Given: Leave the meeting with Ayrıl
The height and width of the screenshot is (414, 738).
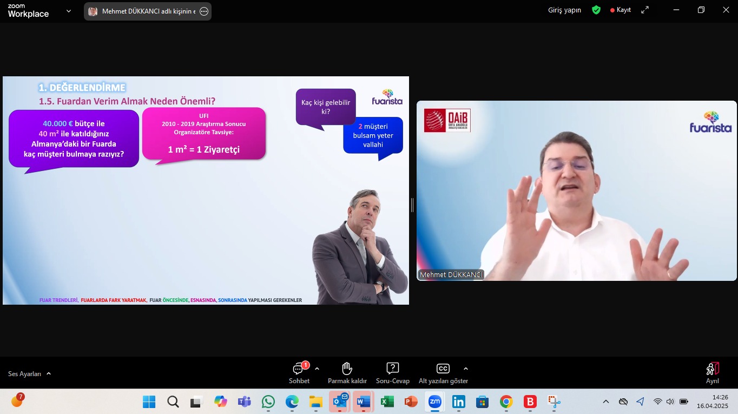Looking at the screenshot, I should 713,373.
